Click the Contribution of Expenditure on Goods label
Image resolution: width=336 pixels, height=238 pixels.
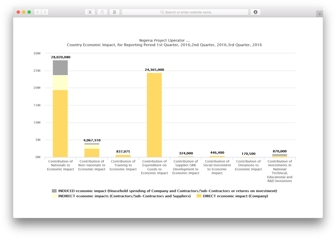154,167
